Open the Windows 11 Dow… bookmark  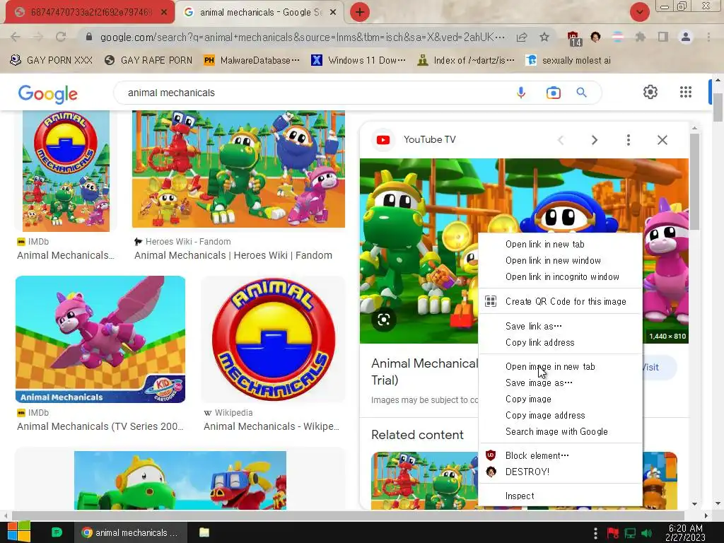coord(358,60)
